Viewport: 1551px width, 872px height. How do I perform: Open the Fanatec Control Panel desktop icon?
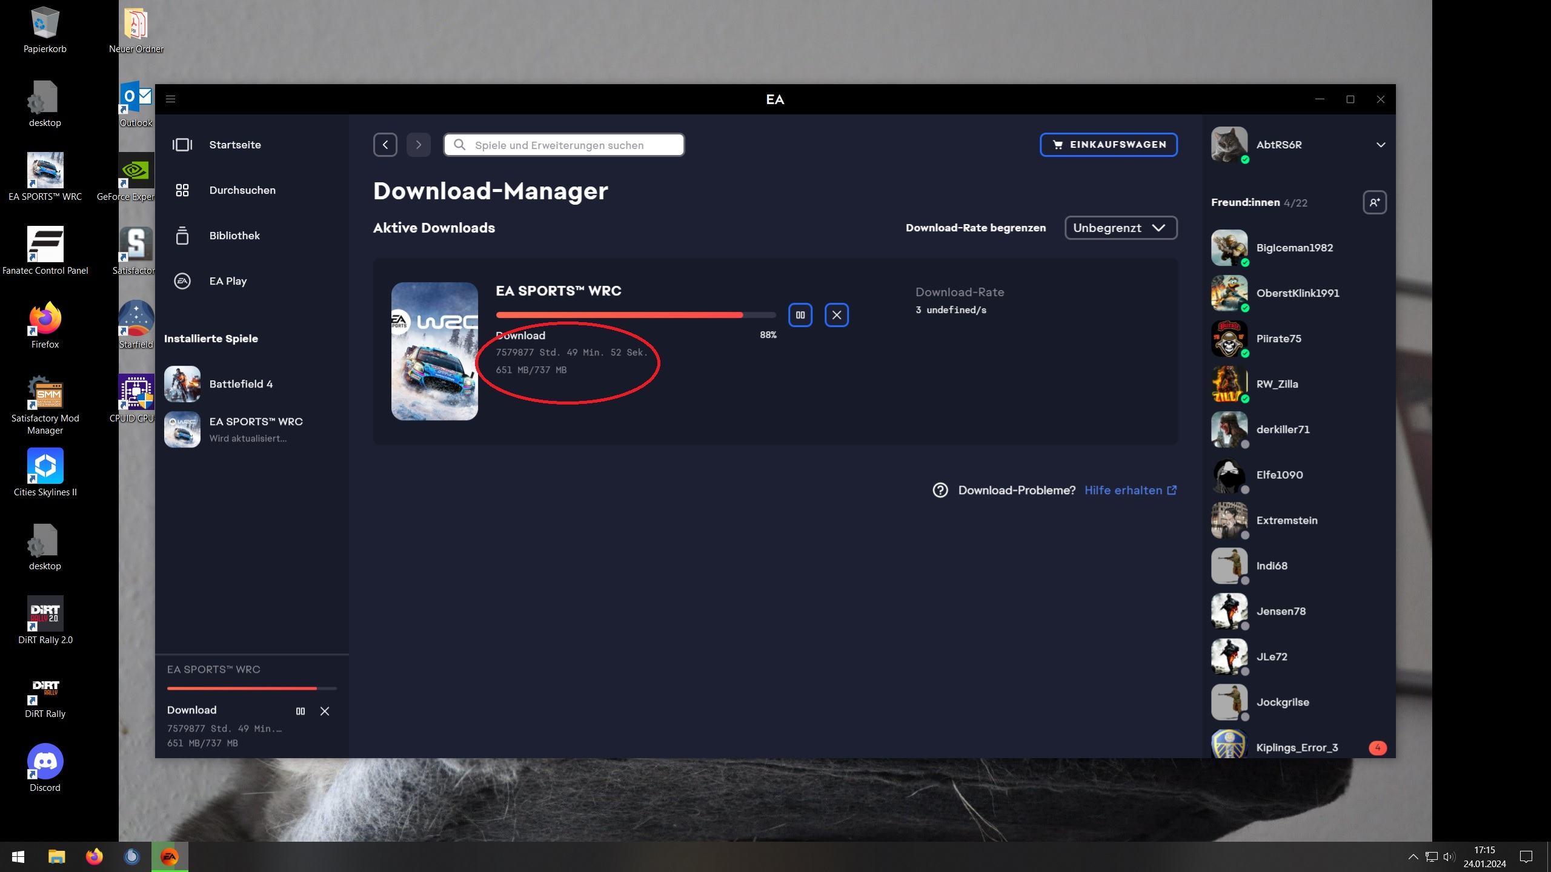click(45, 251)
